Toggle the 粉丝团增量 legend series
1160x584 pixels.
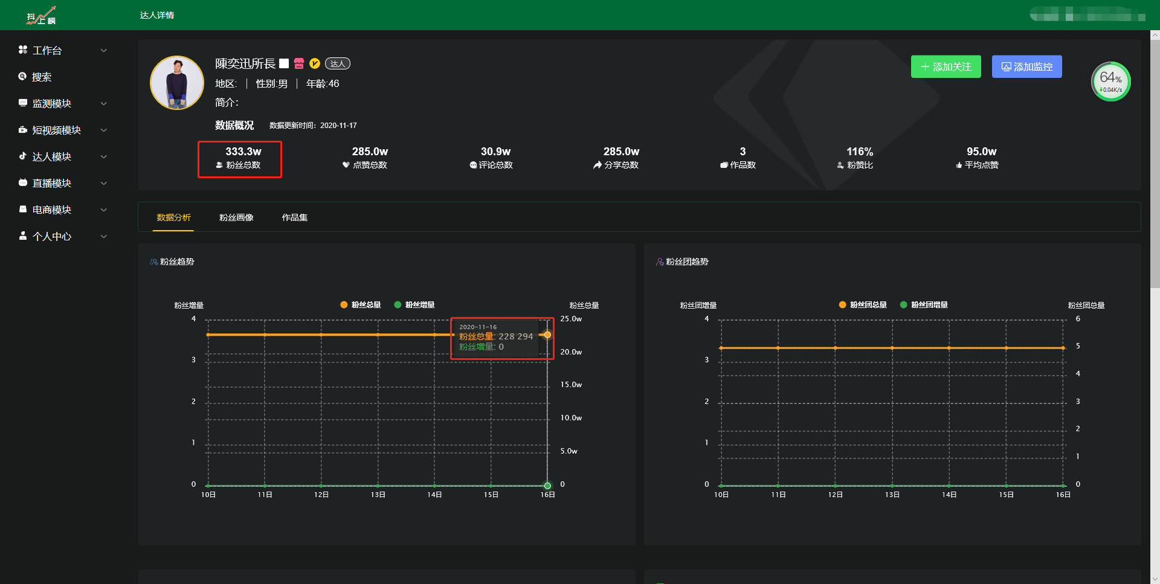coord(924,305)
